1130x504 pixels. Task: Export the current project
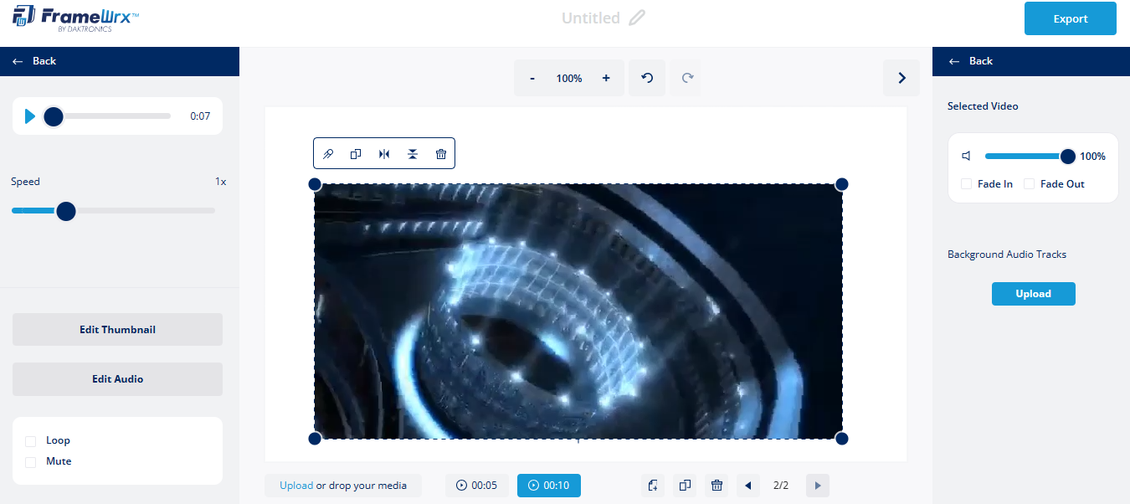[x=1070, y=18]
